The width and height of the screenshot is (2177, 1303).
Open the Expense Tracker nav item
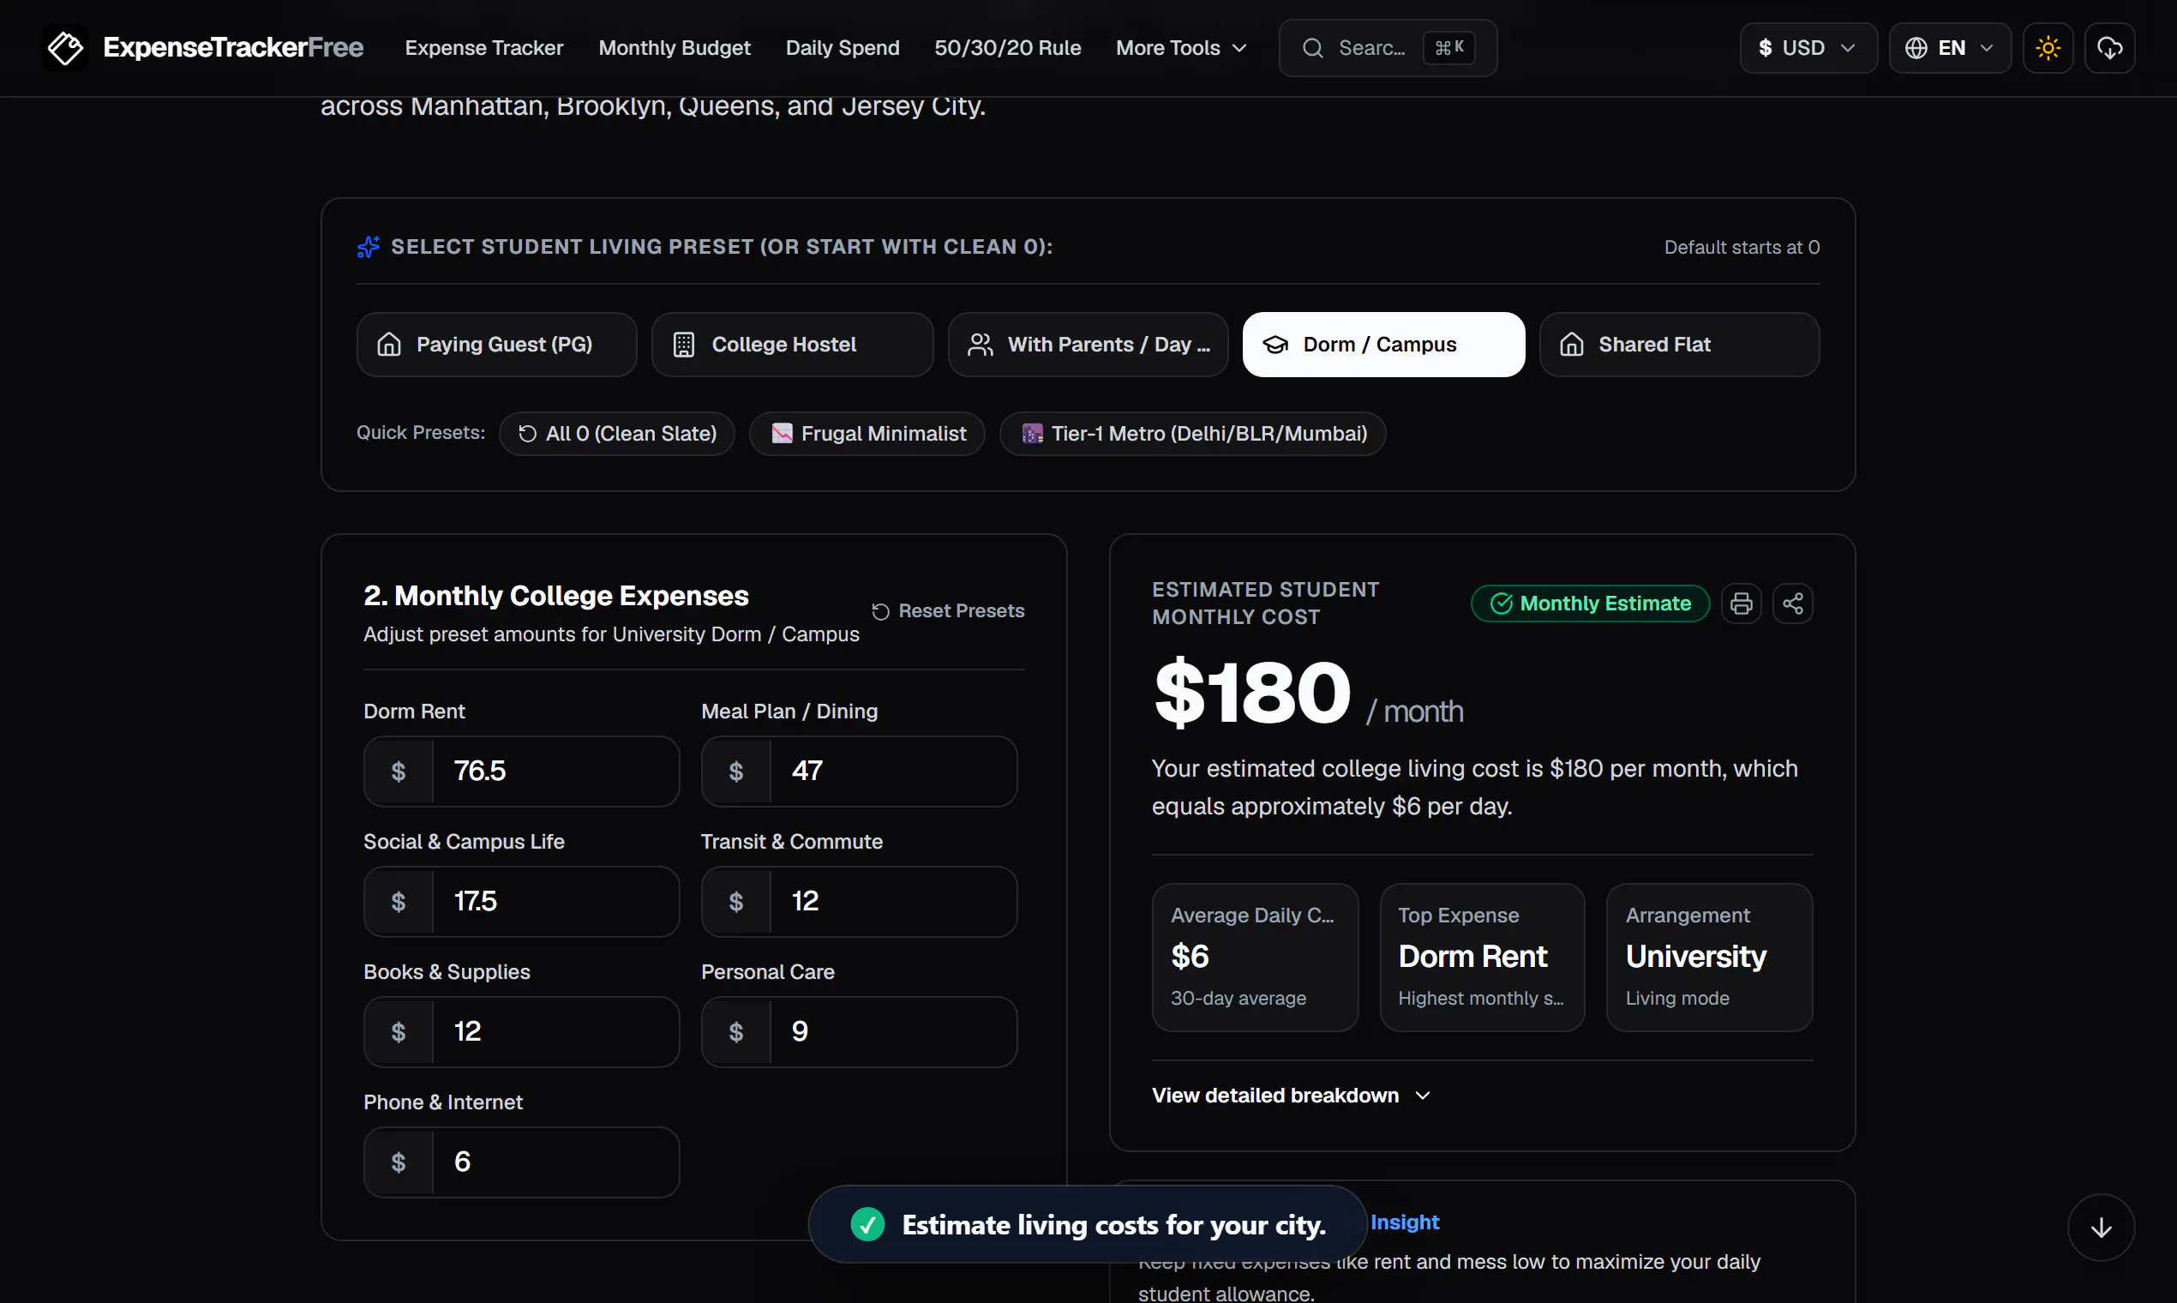click(x=483, y=47)
